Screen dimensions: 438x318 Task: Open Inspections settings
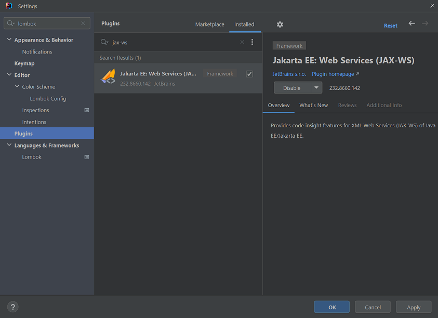click(x=35, y=110)
